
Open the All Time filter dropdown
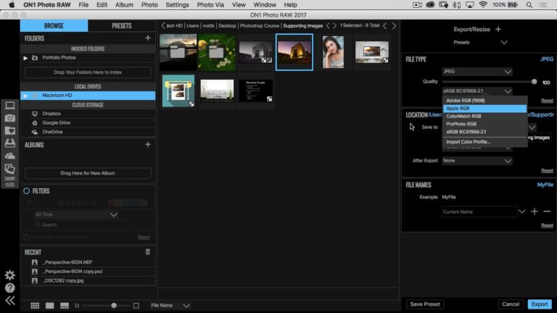(75, 214)
